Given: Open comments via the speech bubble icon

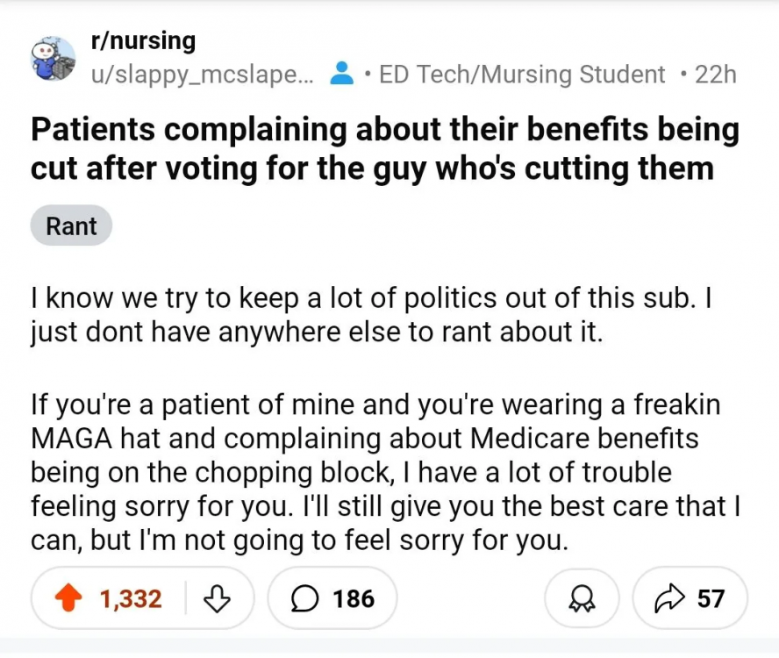Looking at the screenshot, I should tap(304, 598).
